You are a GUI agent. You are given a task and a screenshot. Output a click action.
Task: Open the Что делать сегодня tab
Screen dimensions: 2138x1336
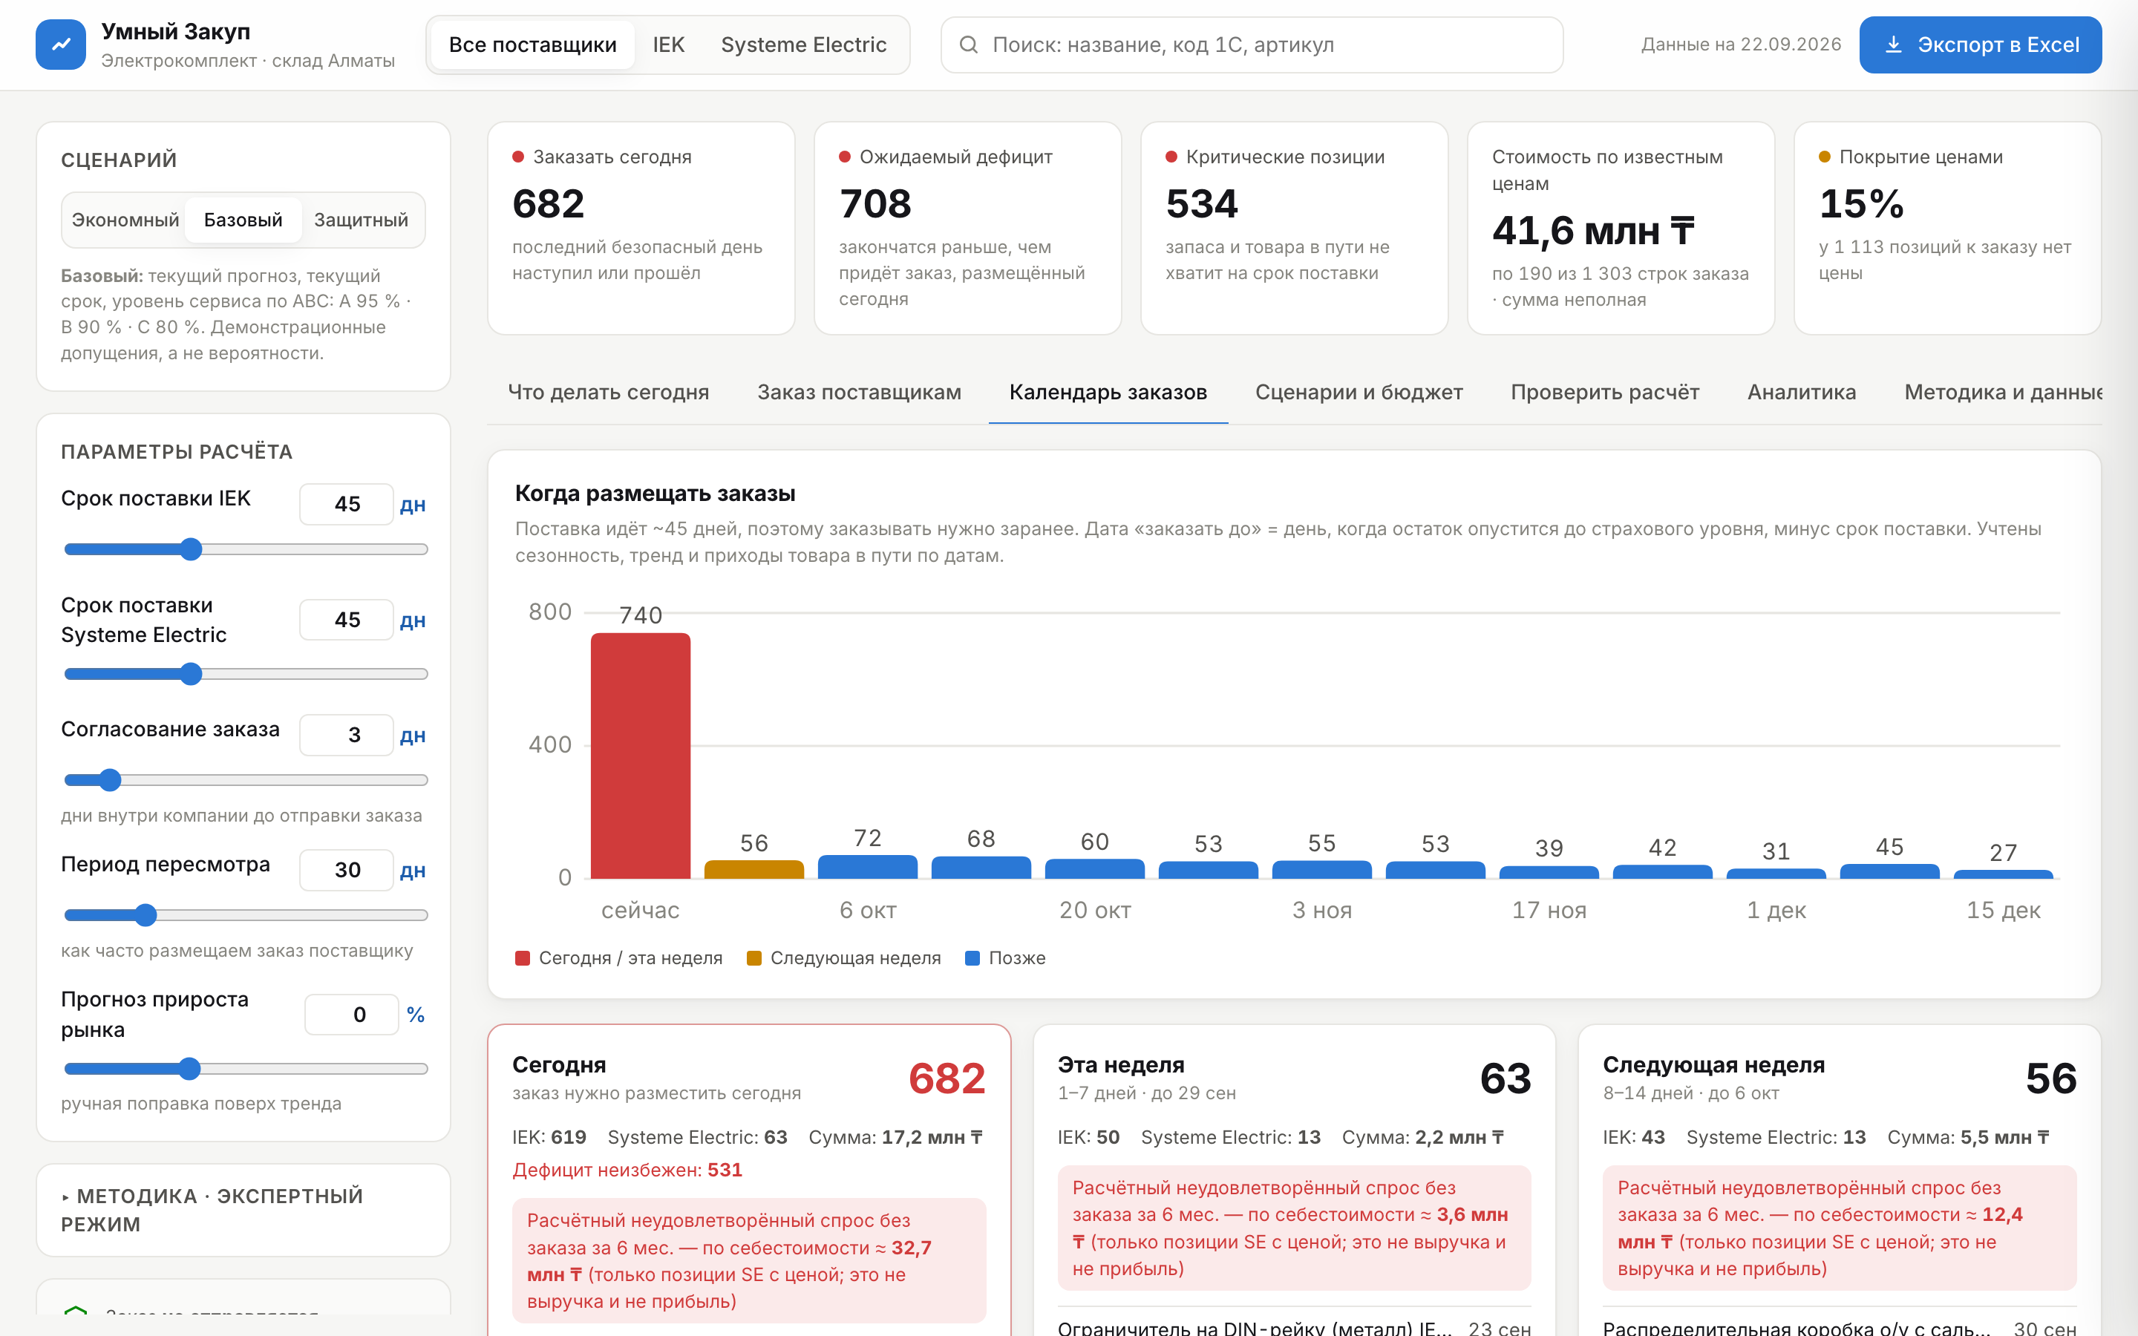tap(608, 393)
